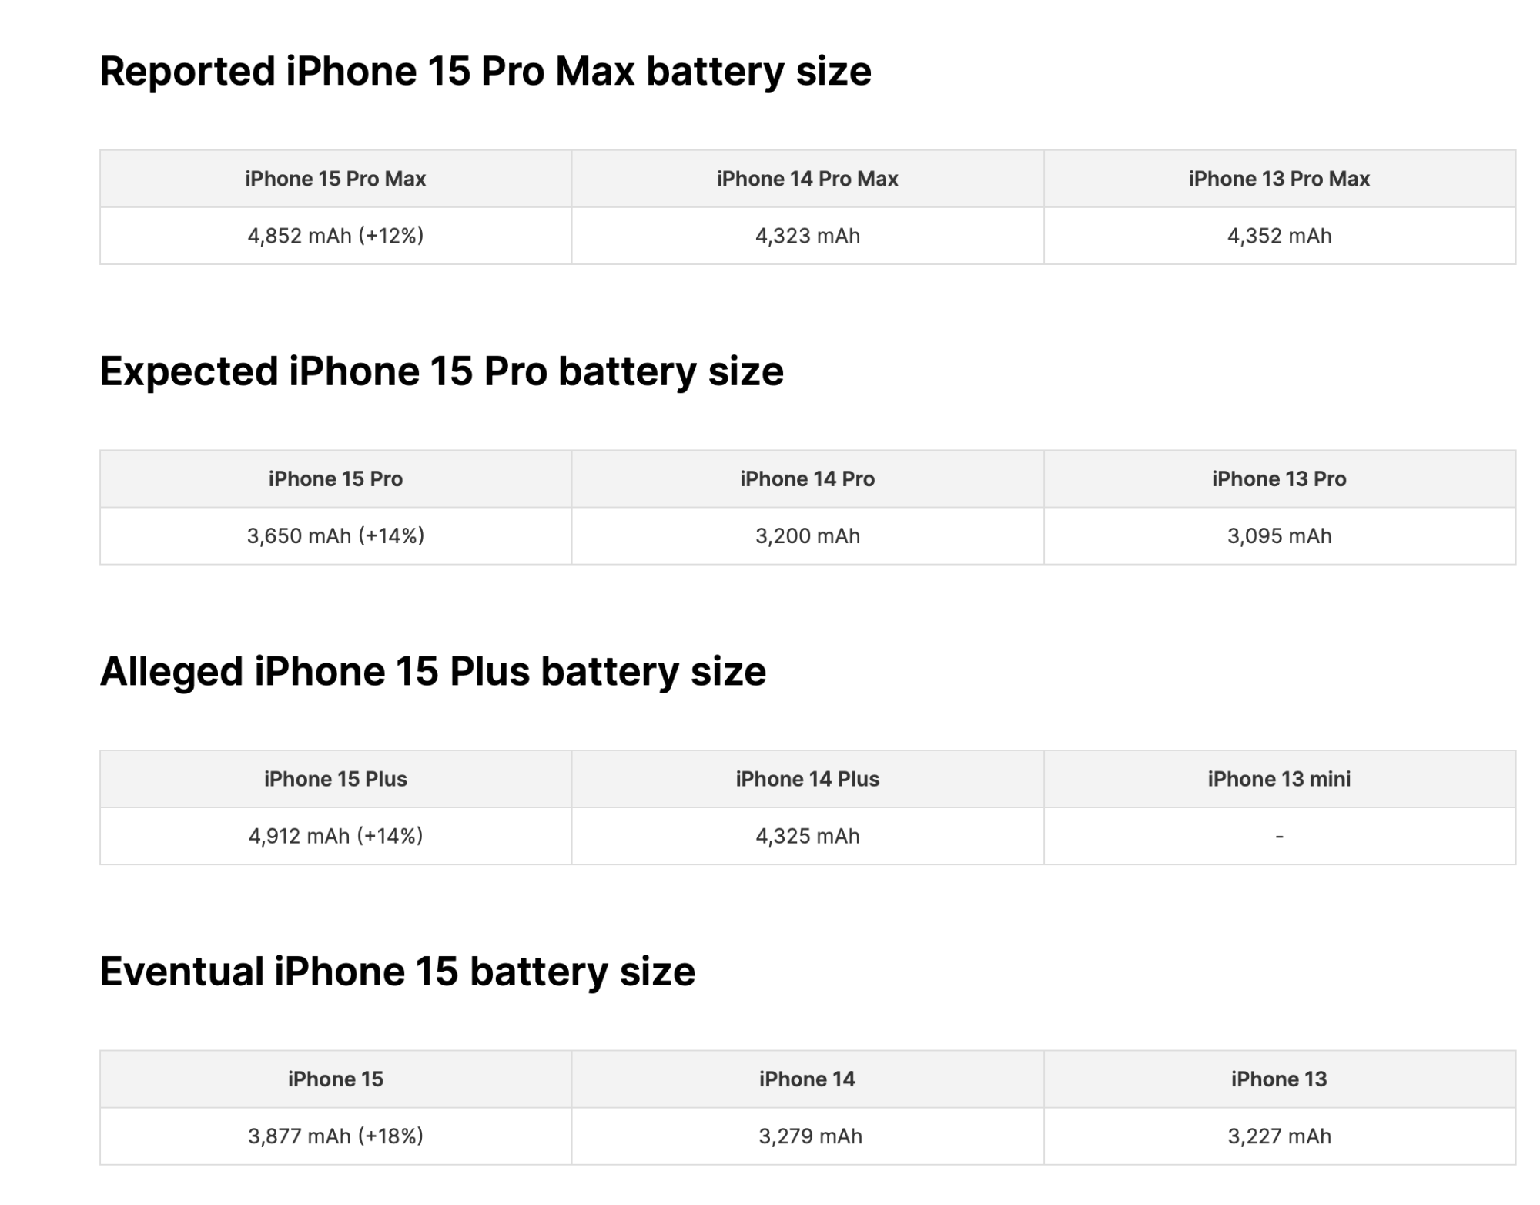Click the 4,323 mAh cell
This screenshot has width=1540, height=1205.
pyautogui.click(x=807, y=236)
